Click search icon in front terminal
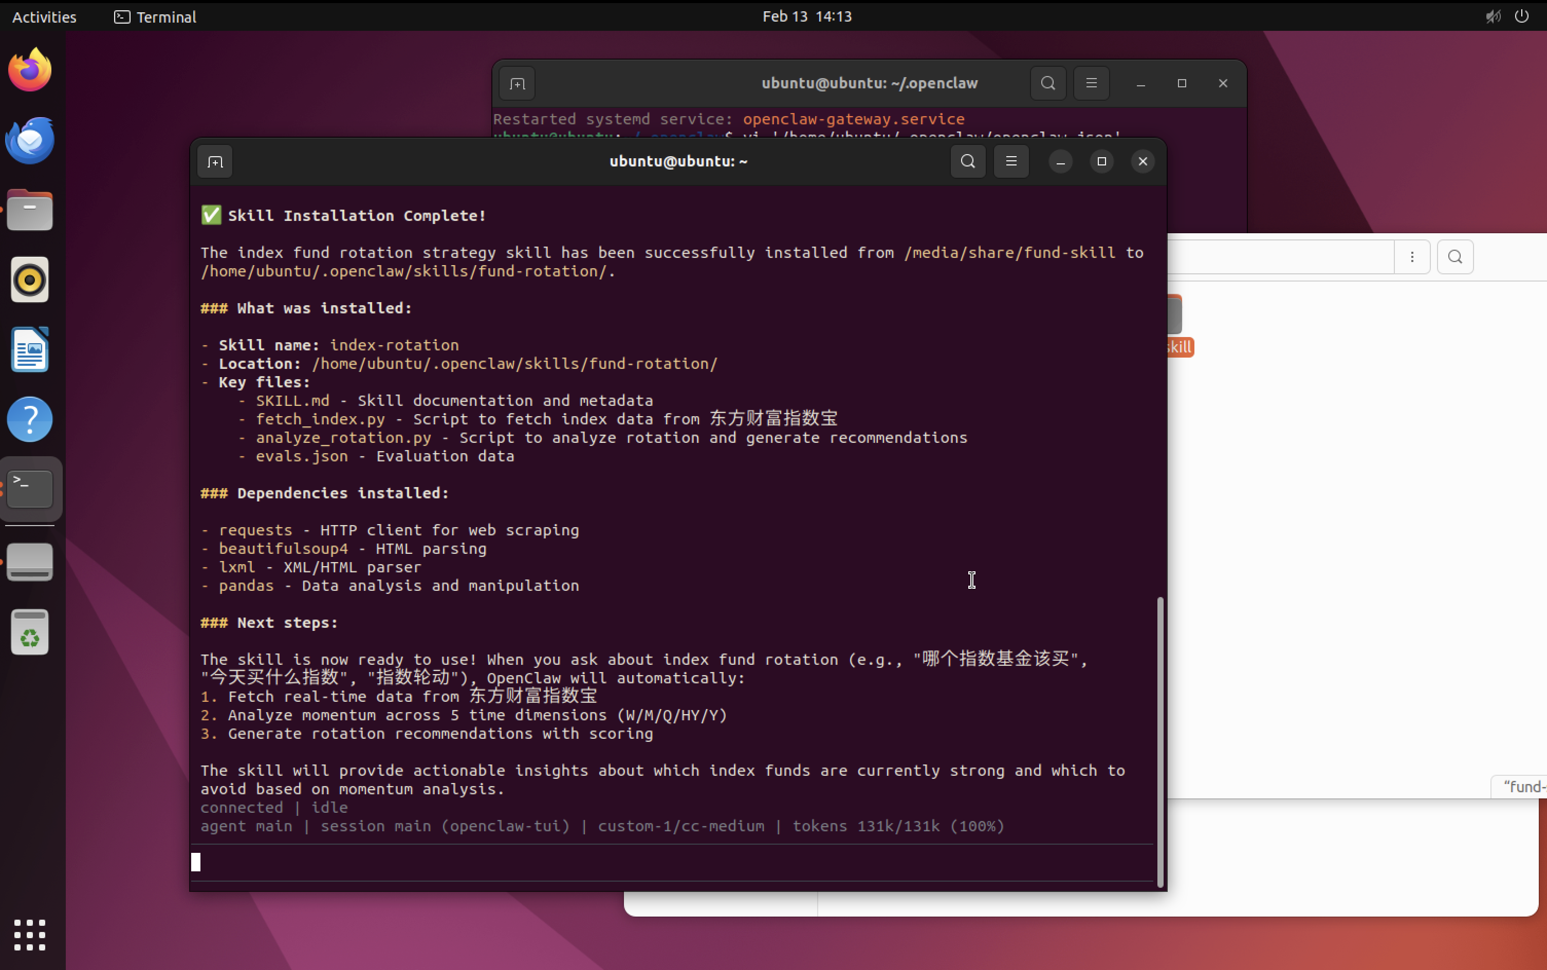This screenshot has height=970, width=1547. point(968,162)
